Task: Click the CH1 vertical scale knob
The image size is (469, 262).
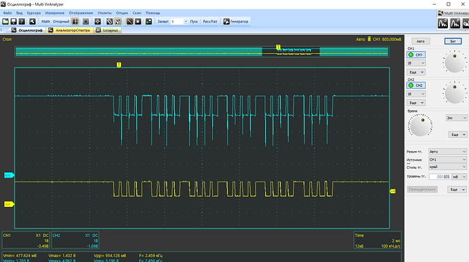Action: 454,62
